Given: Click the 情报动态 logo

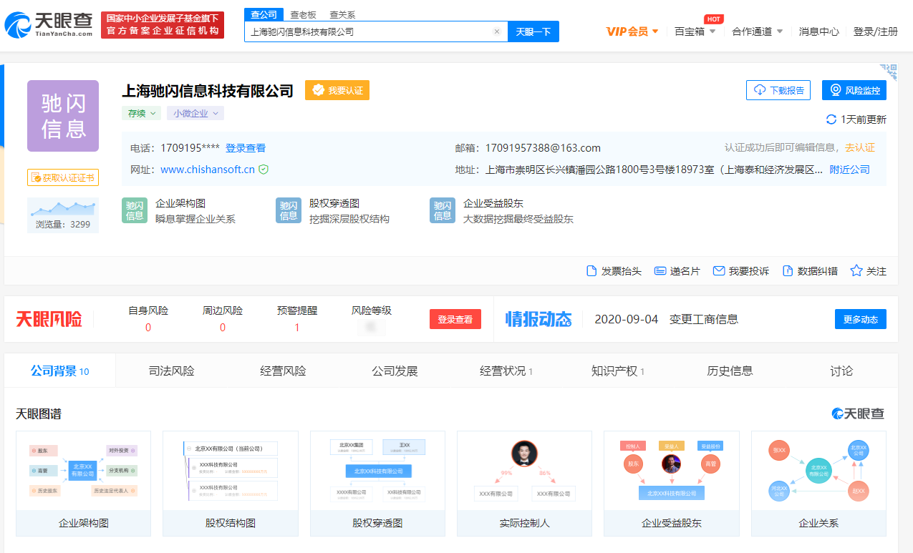Looking at the screenshot, I should click(x=538, y=319).
